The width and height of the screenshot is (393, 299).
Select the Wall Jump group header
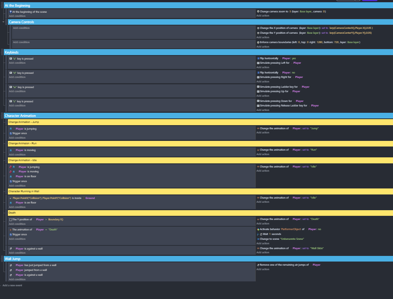tap(112, 259)
